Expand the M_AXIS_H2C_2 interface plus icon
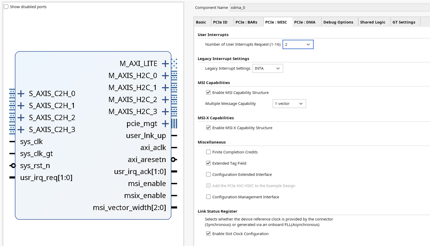 pyautogui.click(x=165, y=100)
